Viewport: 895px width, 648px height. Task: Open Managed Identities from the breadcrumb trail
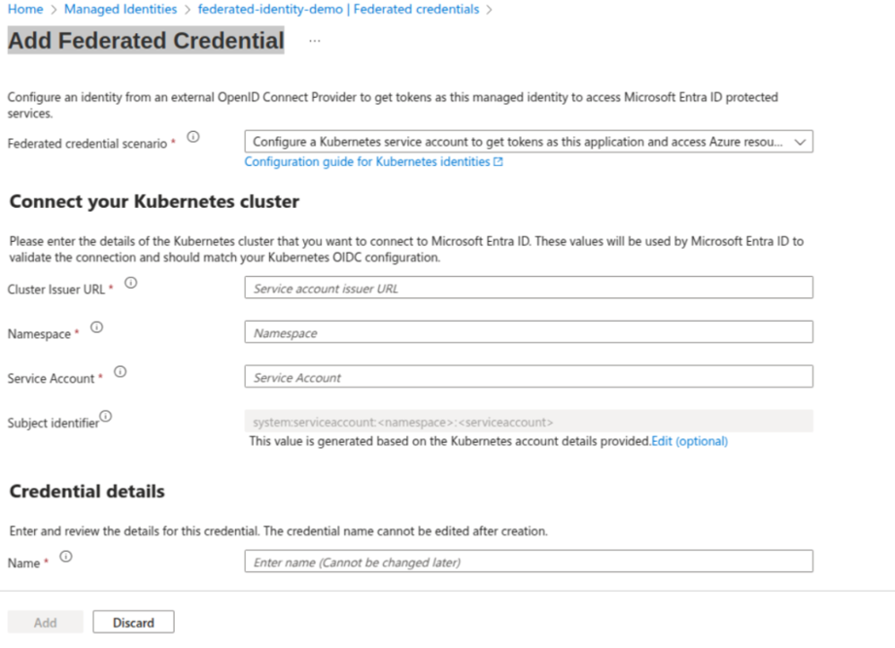click(x=120, y=9)
